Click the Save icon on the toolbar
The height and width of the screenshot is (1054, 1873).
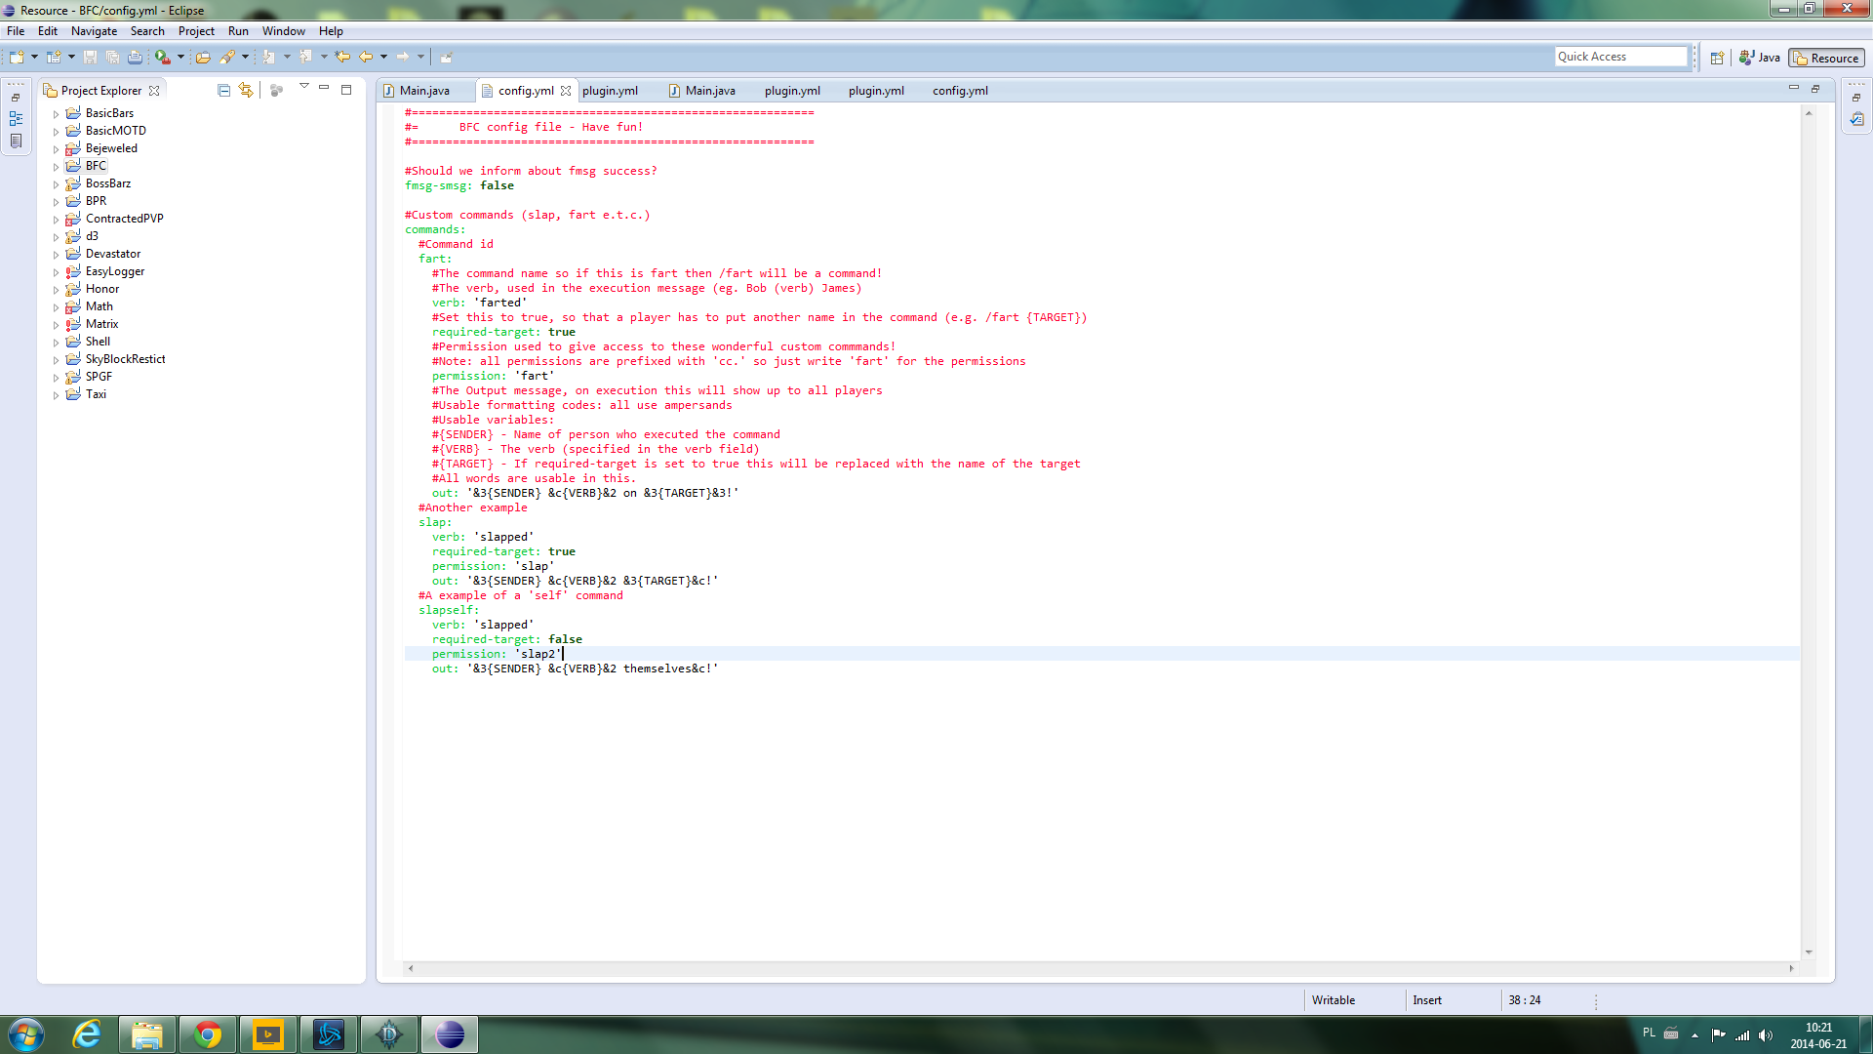(90, 57)
